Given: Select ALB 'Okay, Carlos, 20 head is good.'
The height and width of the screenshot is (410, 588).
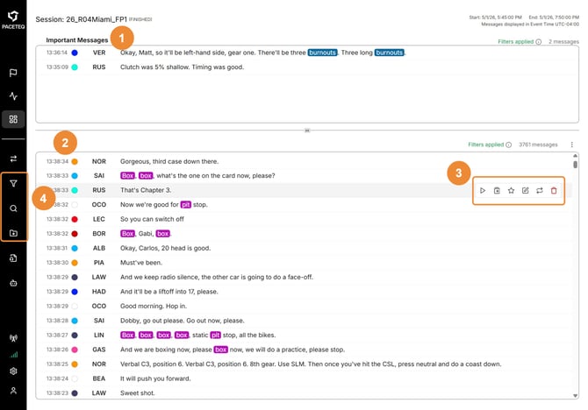Looking at the screenshot, I should (x=305, y=248).
